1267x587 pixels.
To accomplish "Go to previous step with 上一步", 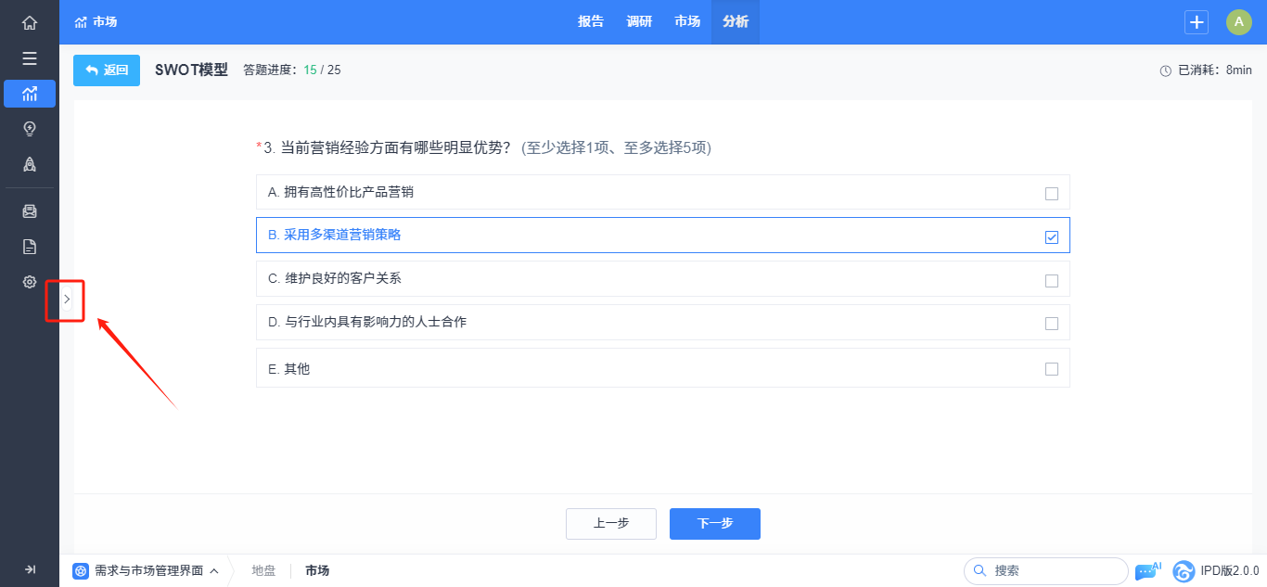I will tap(611, 524).
